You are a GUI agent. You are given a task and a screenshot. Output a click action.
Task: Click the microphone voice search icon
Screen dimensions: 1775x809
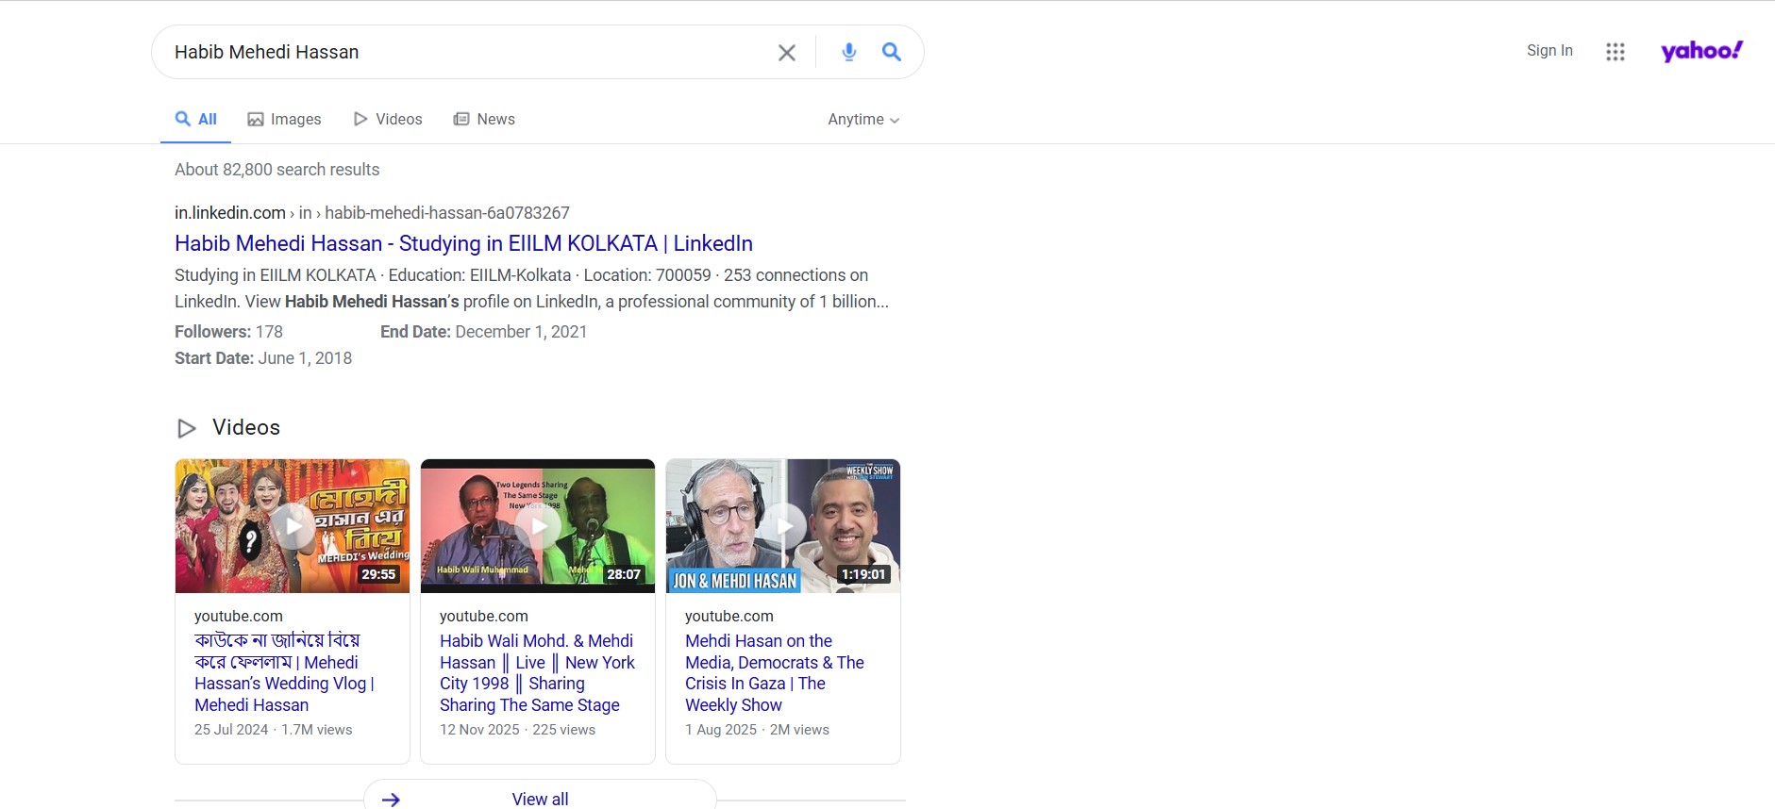(848, 53)
